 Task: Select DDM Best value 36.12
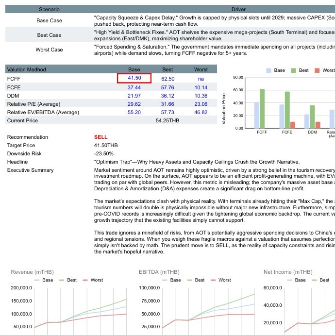click(167, 96)
